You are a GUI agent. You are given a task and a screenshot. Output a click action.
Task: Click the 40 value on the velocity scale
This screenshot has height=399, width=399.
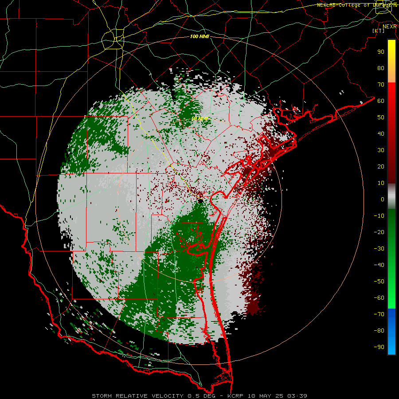(381, 134)
